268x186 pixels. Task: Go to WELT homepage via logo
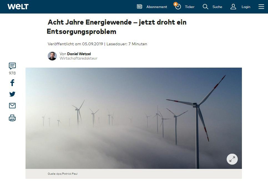(x=18, y=7)
